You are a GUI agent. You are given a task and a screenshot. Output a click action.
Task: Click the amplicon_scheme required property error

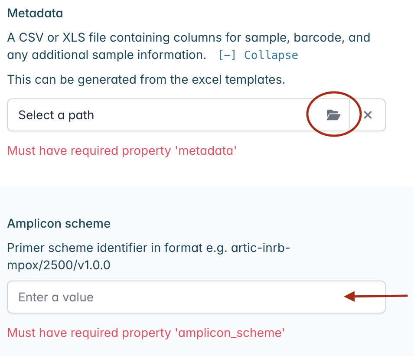[x=146, y=333]
